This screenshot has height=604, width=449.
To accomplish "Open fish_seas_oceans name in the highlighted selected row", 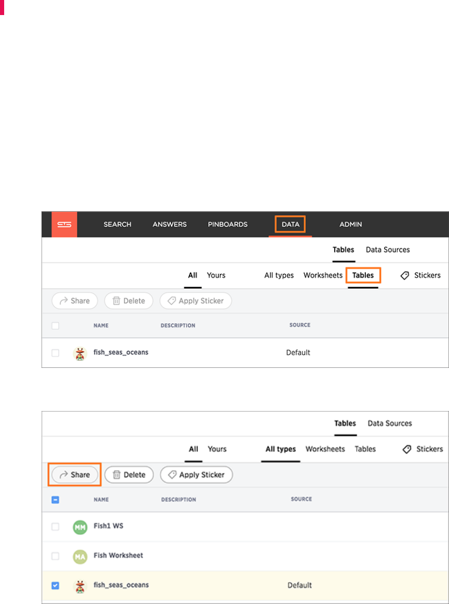I will (x=121, y=585).
